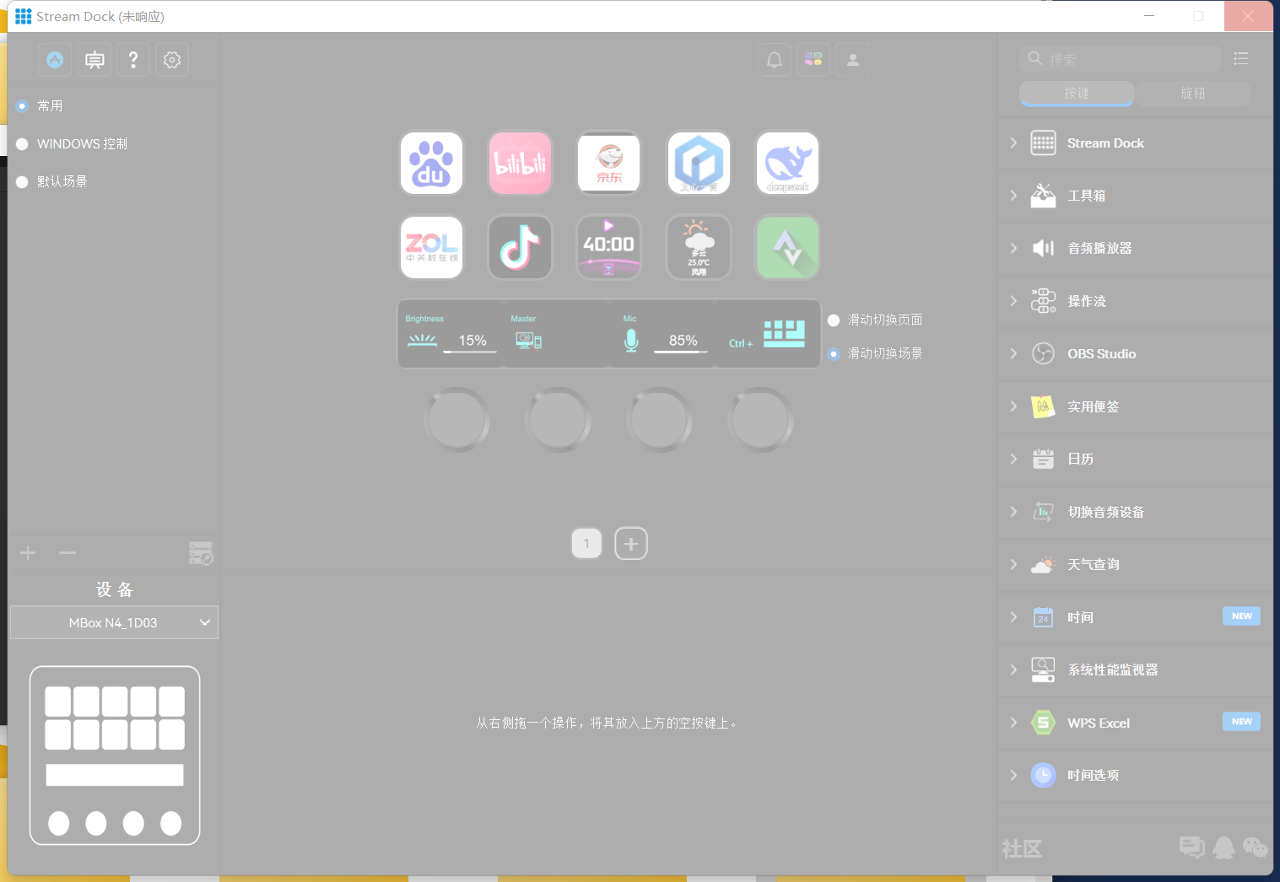Add a new page with plus button
Screen dimensions: 1280x882
[631, 544]
